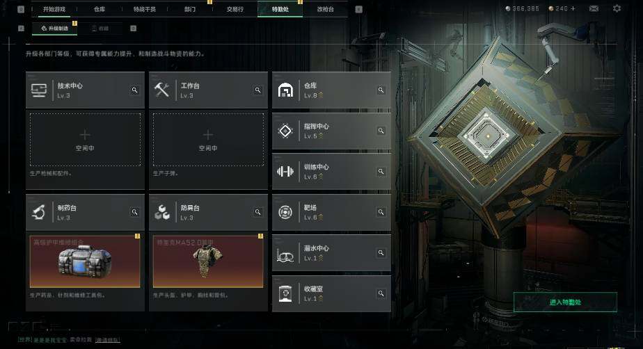
Task: Select the 升级制造 sub-tab
Action: point(54,29)
